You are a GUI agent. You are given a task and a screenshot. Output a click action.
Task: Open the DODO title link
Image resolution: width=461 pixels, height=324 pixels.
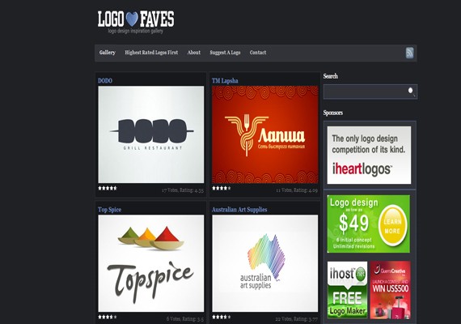tap(105, 81)
